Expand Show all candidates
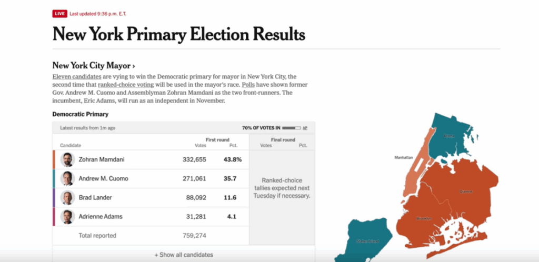Viewport: 539px width, 262px height. pos(184,255)
